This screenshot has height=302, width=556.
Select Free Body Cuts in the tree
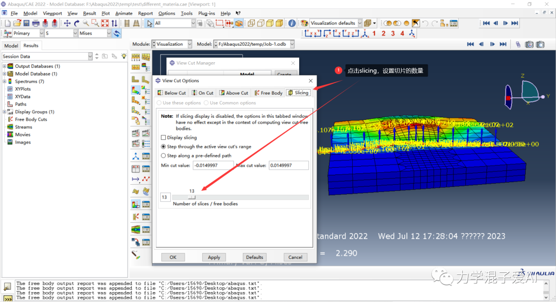(31, 119)
